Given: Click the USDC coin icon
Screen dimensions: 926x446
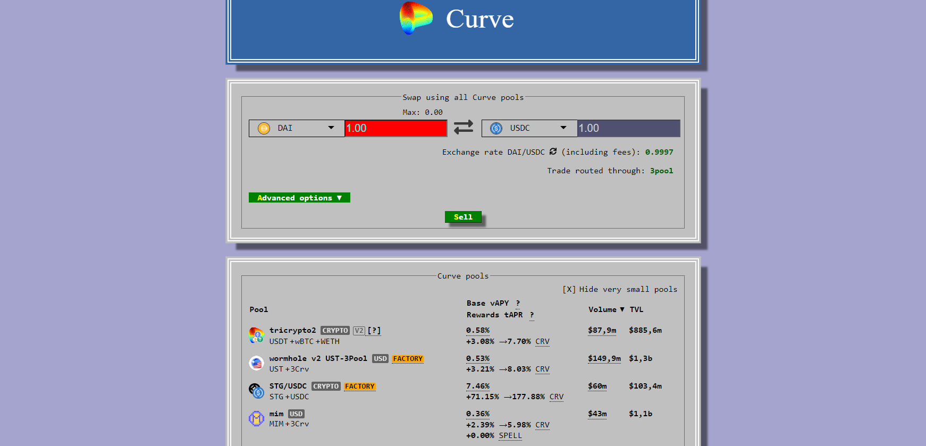Looking at the screenshot, I should point(496,128).
